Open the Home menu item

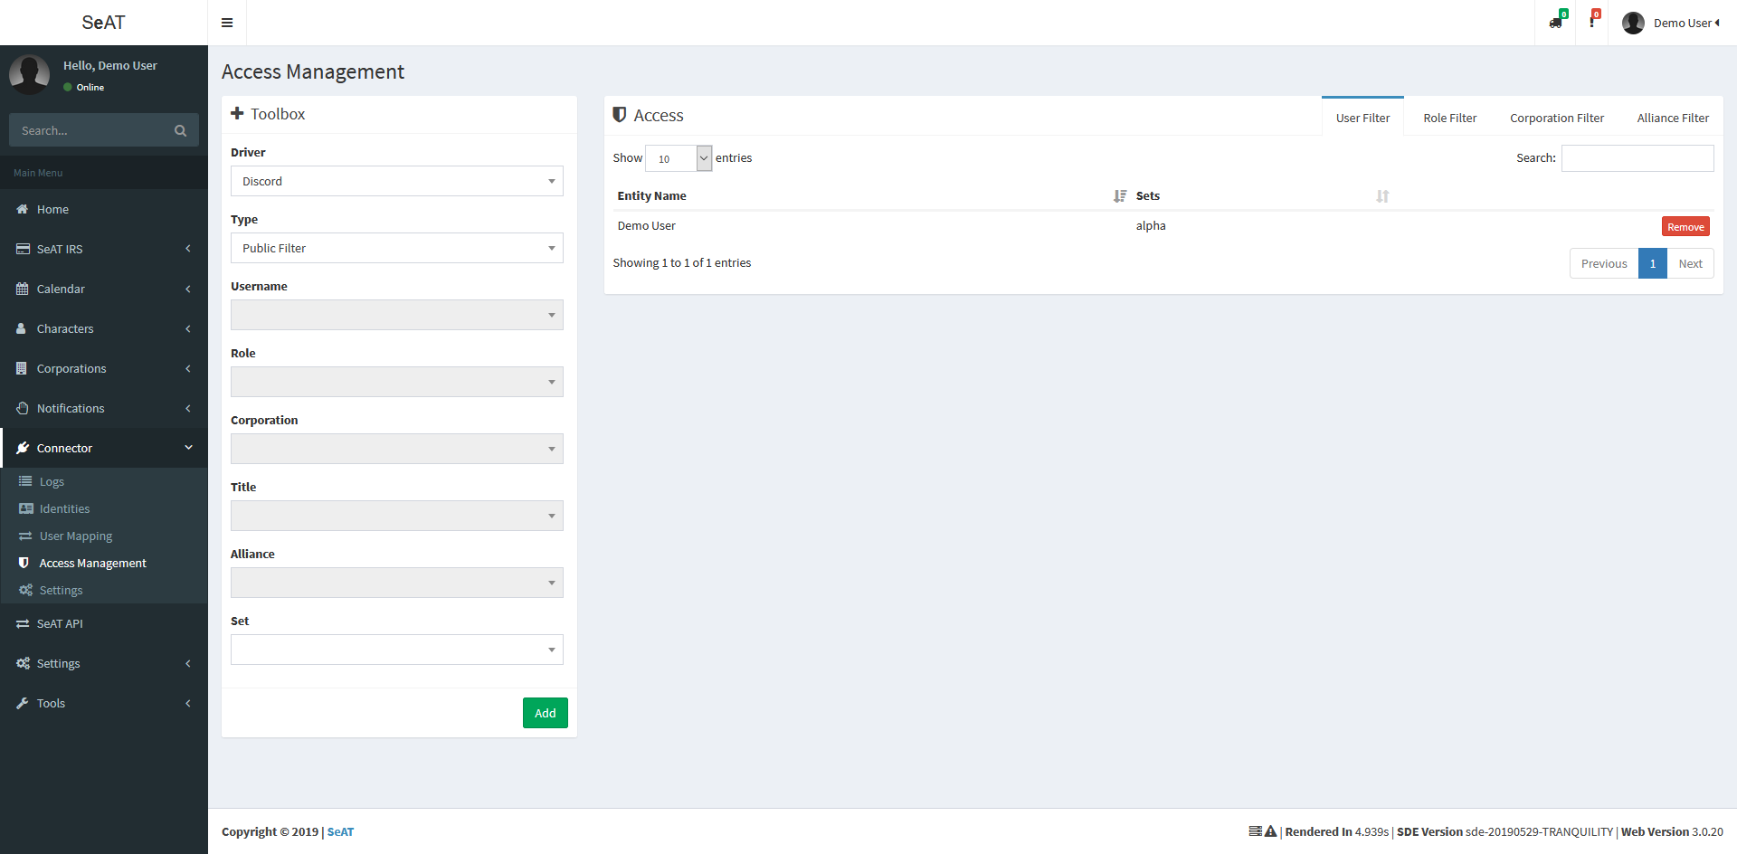pos(104,209)
